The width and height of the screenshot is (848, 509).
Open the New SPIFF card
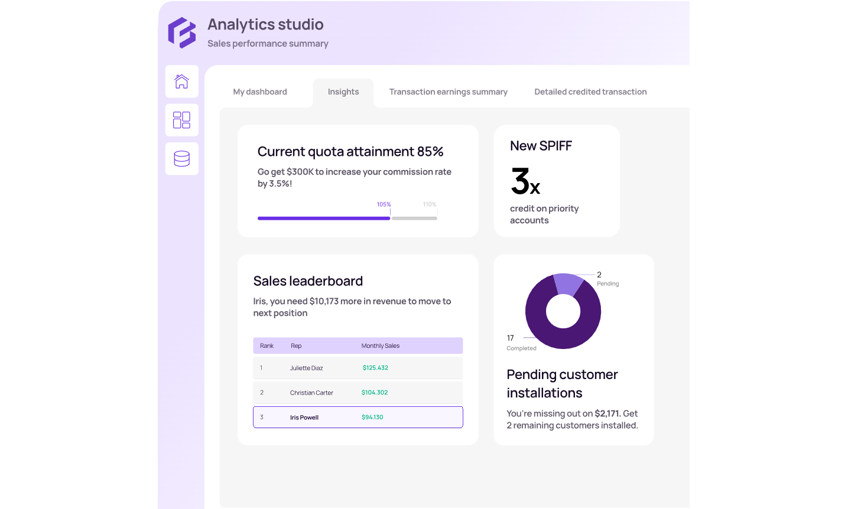(557, 181)
